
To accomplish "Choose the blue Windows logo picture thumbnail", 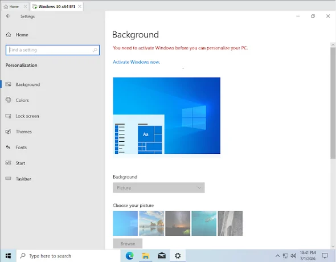I will click(x=125, y=223).
